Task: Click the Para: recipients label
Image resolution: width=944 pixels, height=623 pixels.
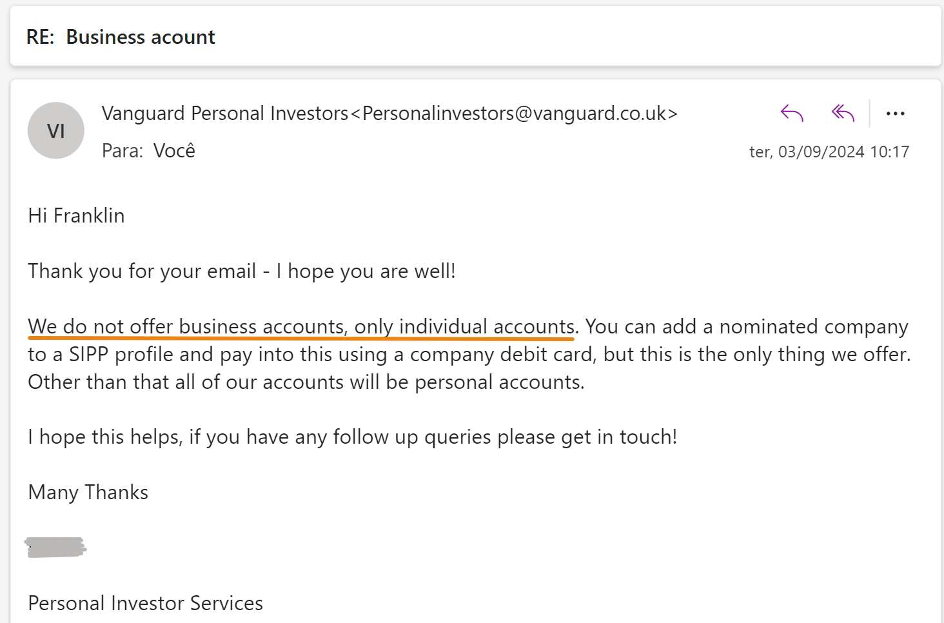Action: (123, 151)
